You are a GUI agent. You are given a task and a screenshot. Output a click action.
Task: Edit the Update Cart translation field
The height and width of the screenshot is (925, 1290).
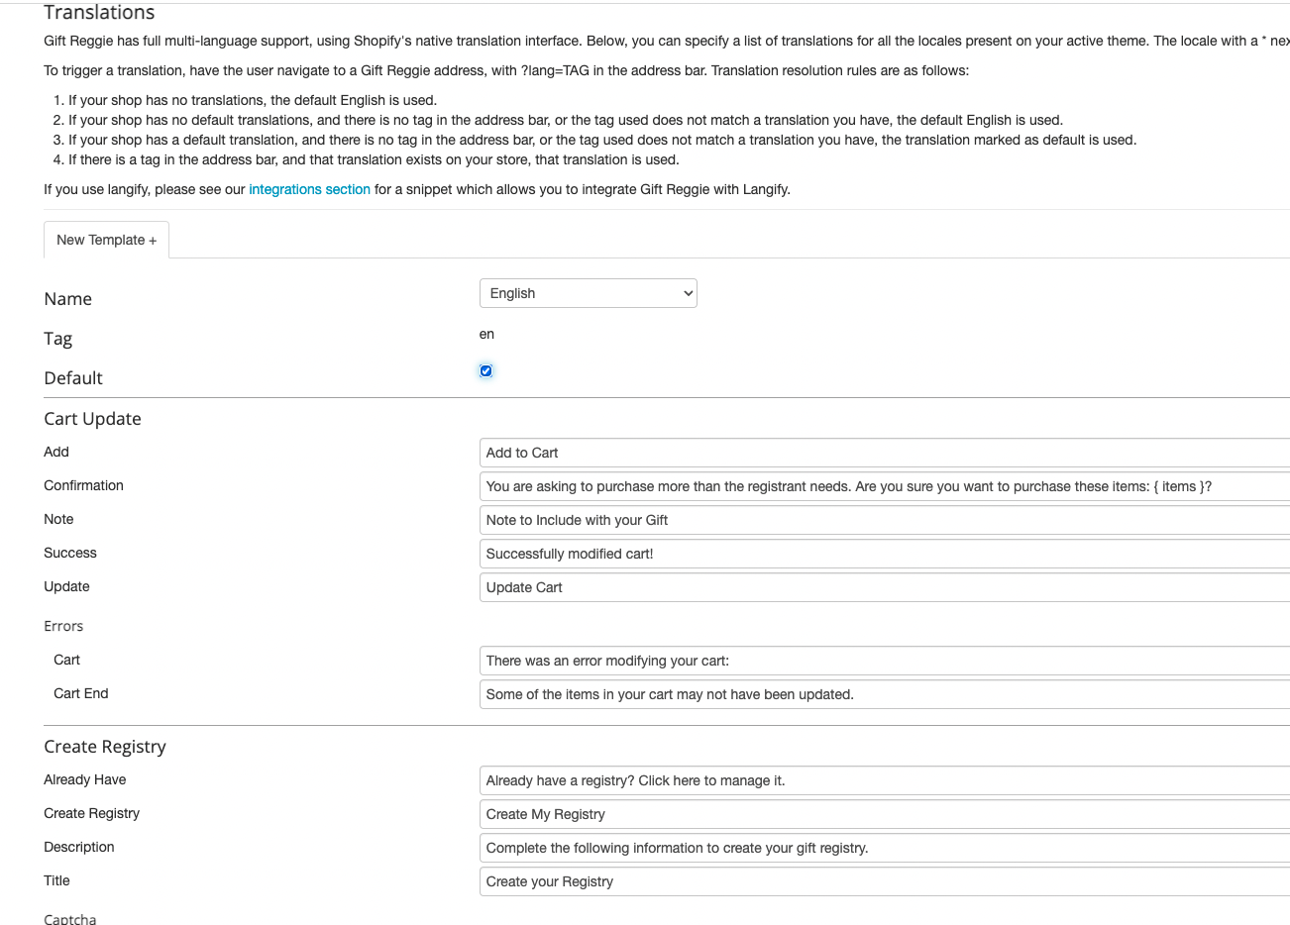(885, 587)
